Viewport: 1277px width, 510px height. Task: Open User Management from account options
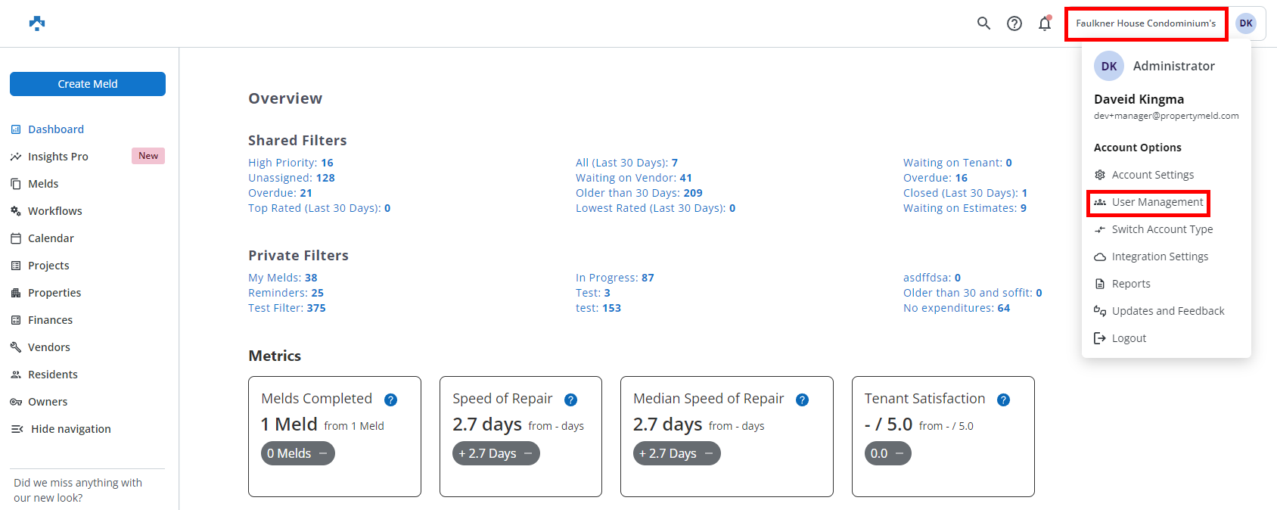pos(1157,202)
